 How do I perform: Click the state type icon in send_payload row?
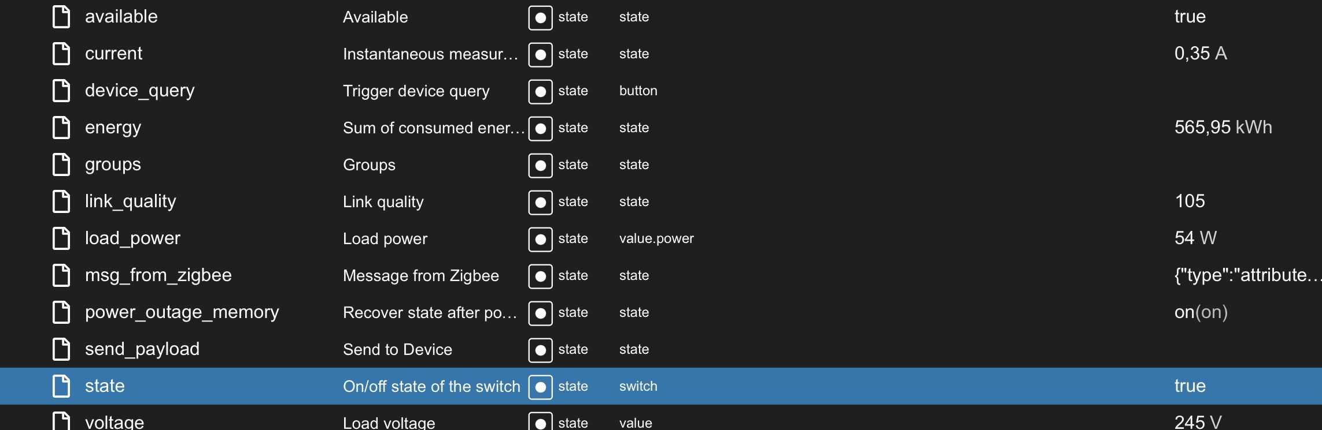[540, 350]
